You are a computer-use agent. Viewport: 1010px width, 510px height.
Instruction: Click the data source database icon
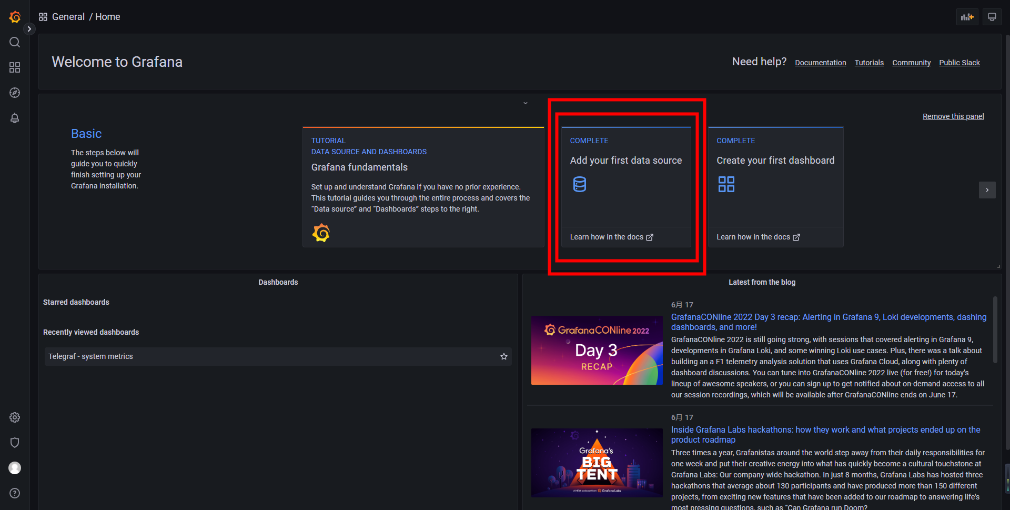[x=579, y=184]
